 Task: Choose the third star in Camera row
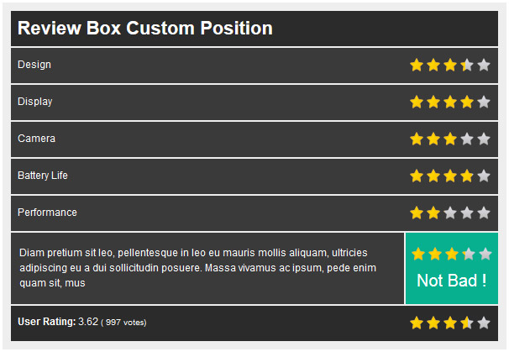coord(450,139)
